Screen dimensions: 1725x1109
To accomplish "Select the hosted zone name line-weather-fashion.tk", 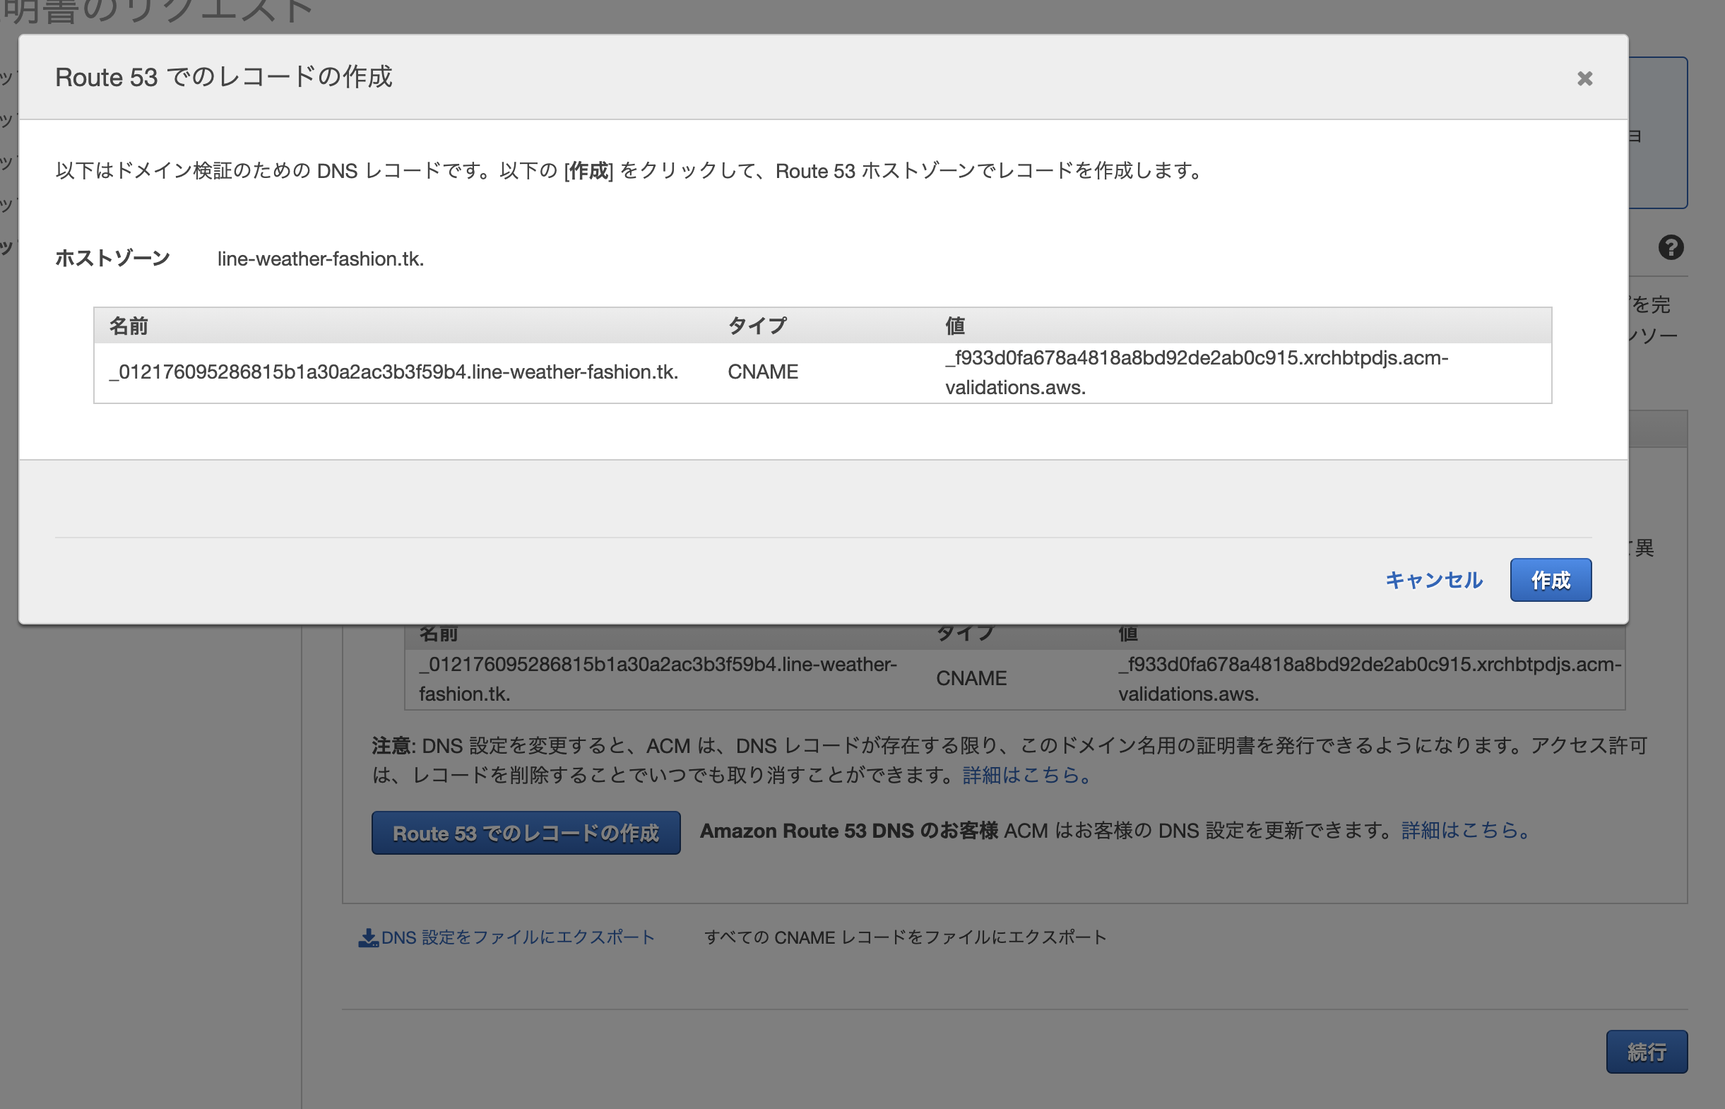I will pyautogui.click(x=319, y=259).
